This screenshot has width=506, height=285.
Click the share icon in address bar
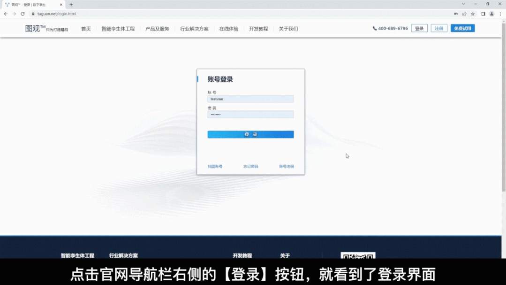tap(465, 14)
